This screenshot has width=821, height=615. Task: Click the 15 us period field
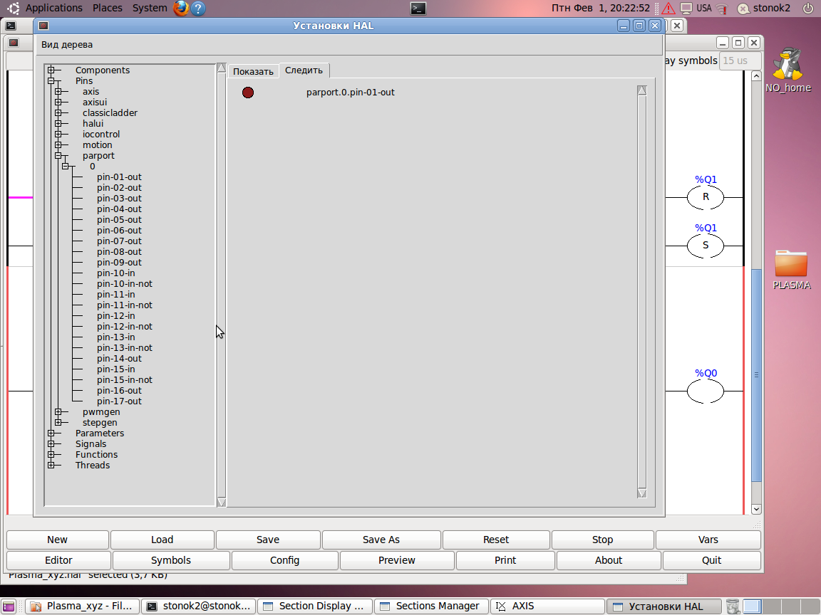pyautogui.click(x=740, y=61)
